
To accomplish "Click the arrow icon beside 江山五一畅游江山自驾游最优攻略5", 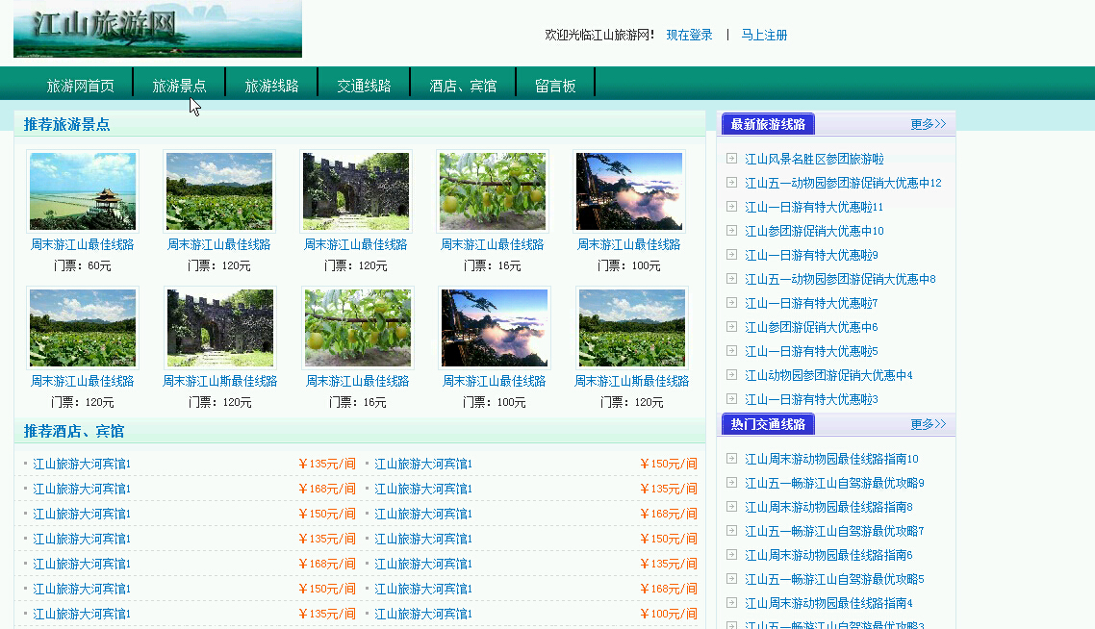I will [731, 579].
